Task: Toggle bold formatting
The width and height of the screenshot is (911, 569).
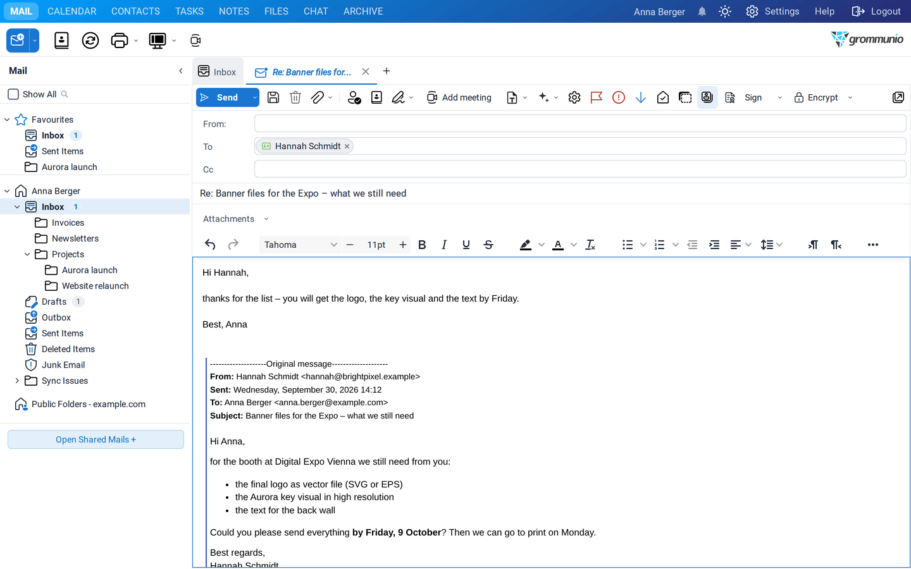Action: coord(422,245)
